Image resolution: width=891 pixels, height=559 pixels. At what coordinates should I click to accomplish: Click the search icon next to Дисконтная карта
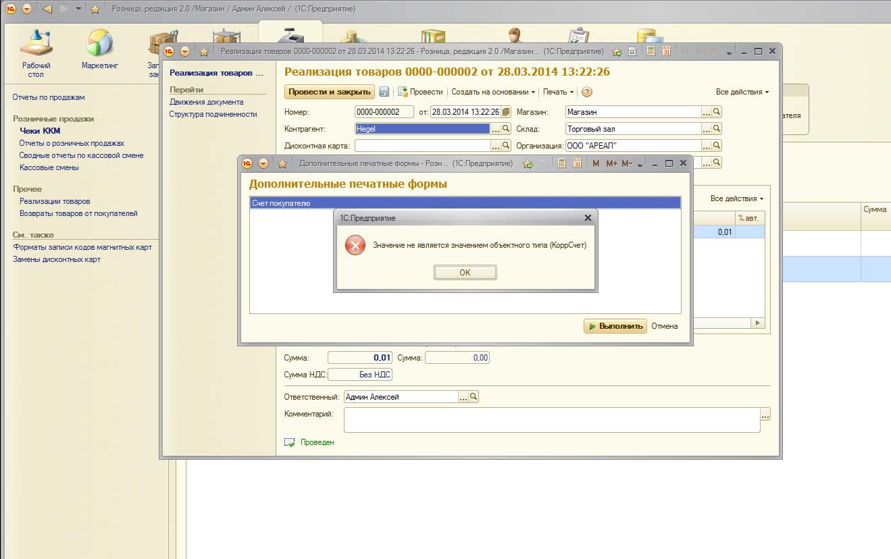pyautogui.click(x=506, y=145)
